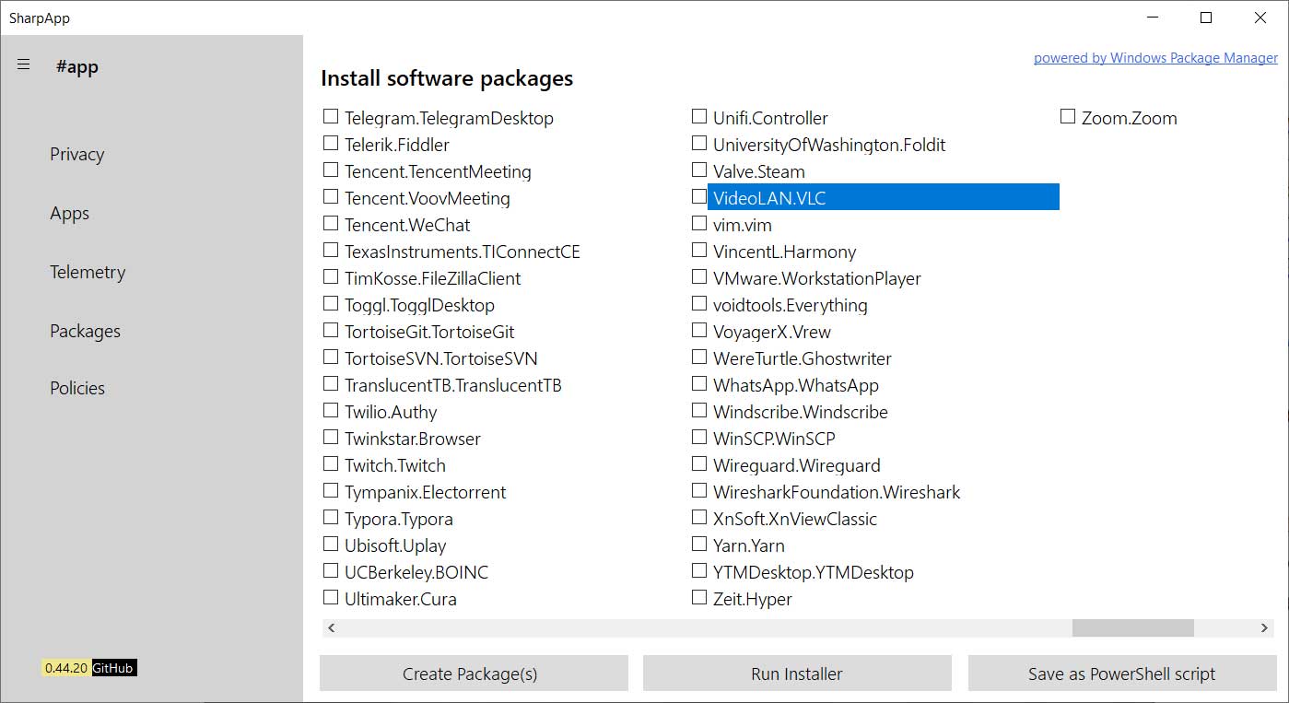
Task: Check the Ultimaker.Cura checkbox
Action: coord(331,597)
